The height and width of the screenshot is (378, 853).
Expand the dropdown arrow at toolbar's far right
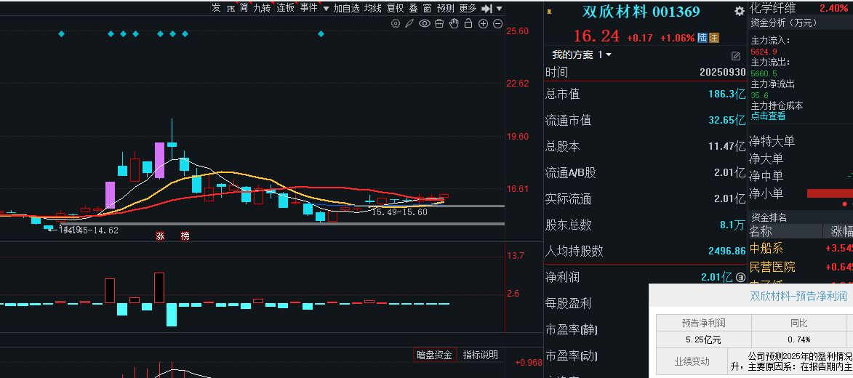pos(500,8)
